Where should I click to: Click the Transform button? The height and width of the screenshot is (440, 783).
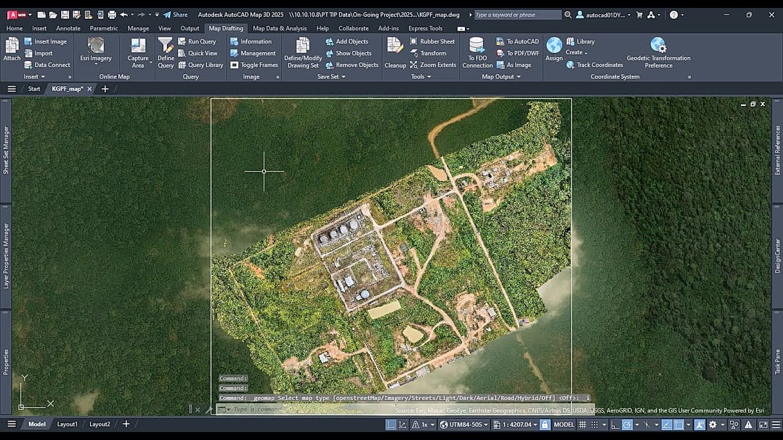tap(428, 53)
